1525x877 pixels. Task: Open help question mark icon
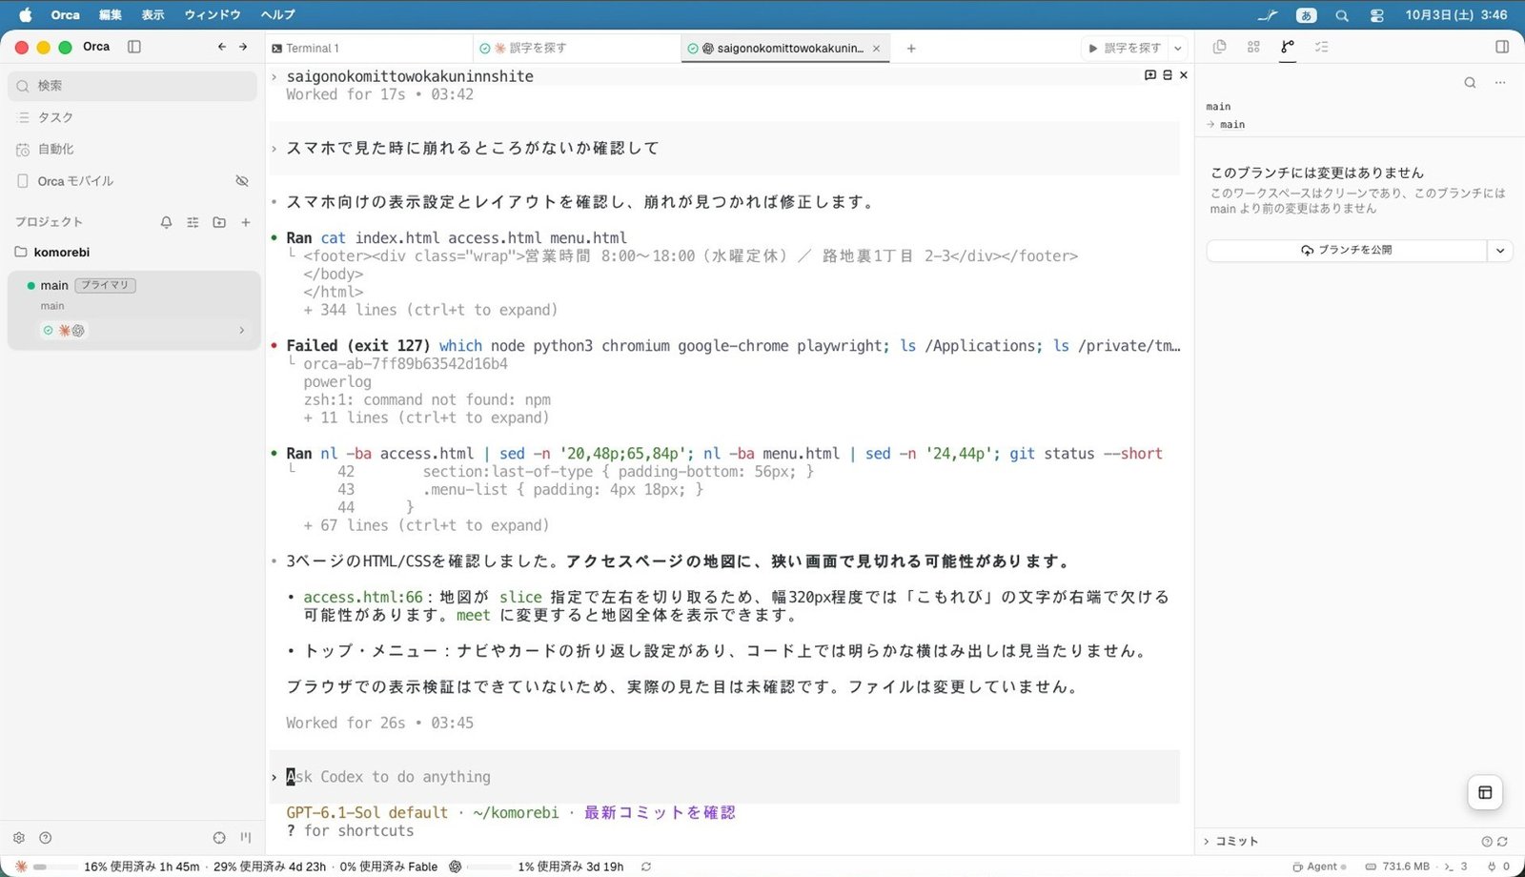point(45,838)
